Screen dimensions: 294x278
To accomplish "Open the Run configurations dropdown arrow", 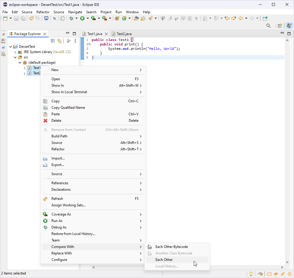I will [x=88, y=18].
